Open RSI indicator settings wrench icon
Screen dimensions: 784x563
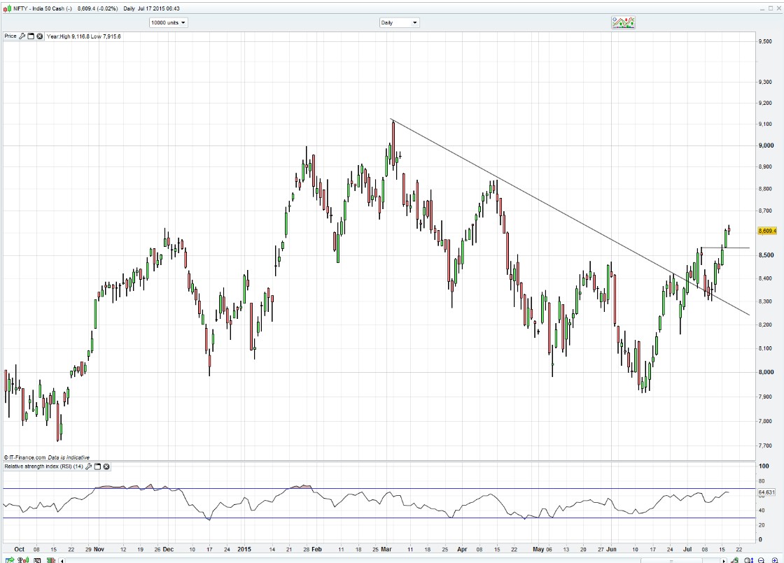click(90, 466)
